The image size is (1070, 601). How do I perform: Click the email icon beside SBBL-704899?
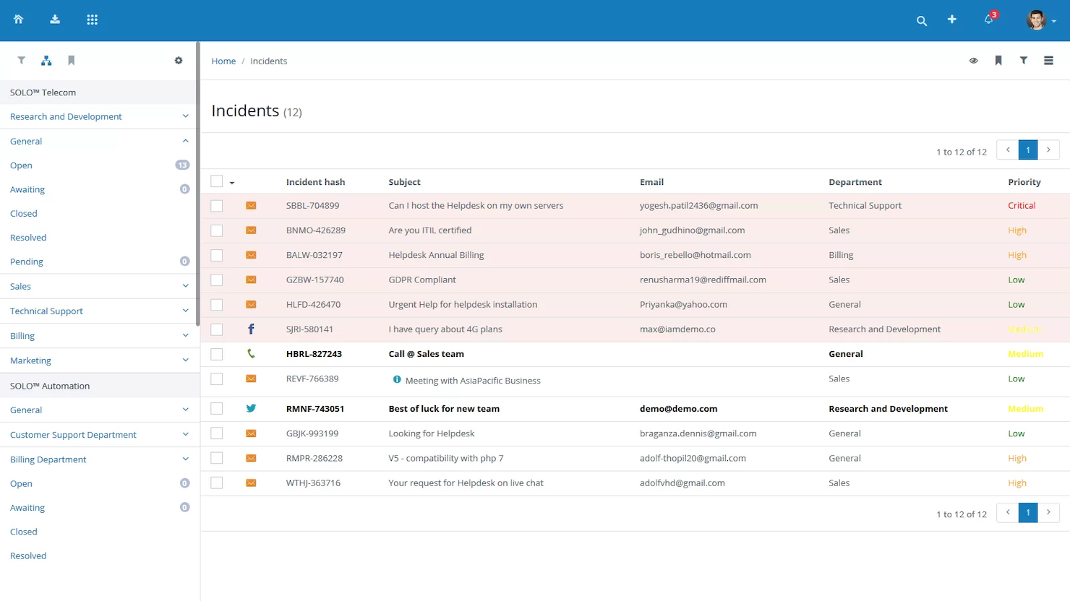(251, 205)
